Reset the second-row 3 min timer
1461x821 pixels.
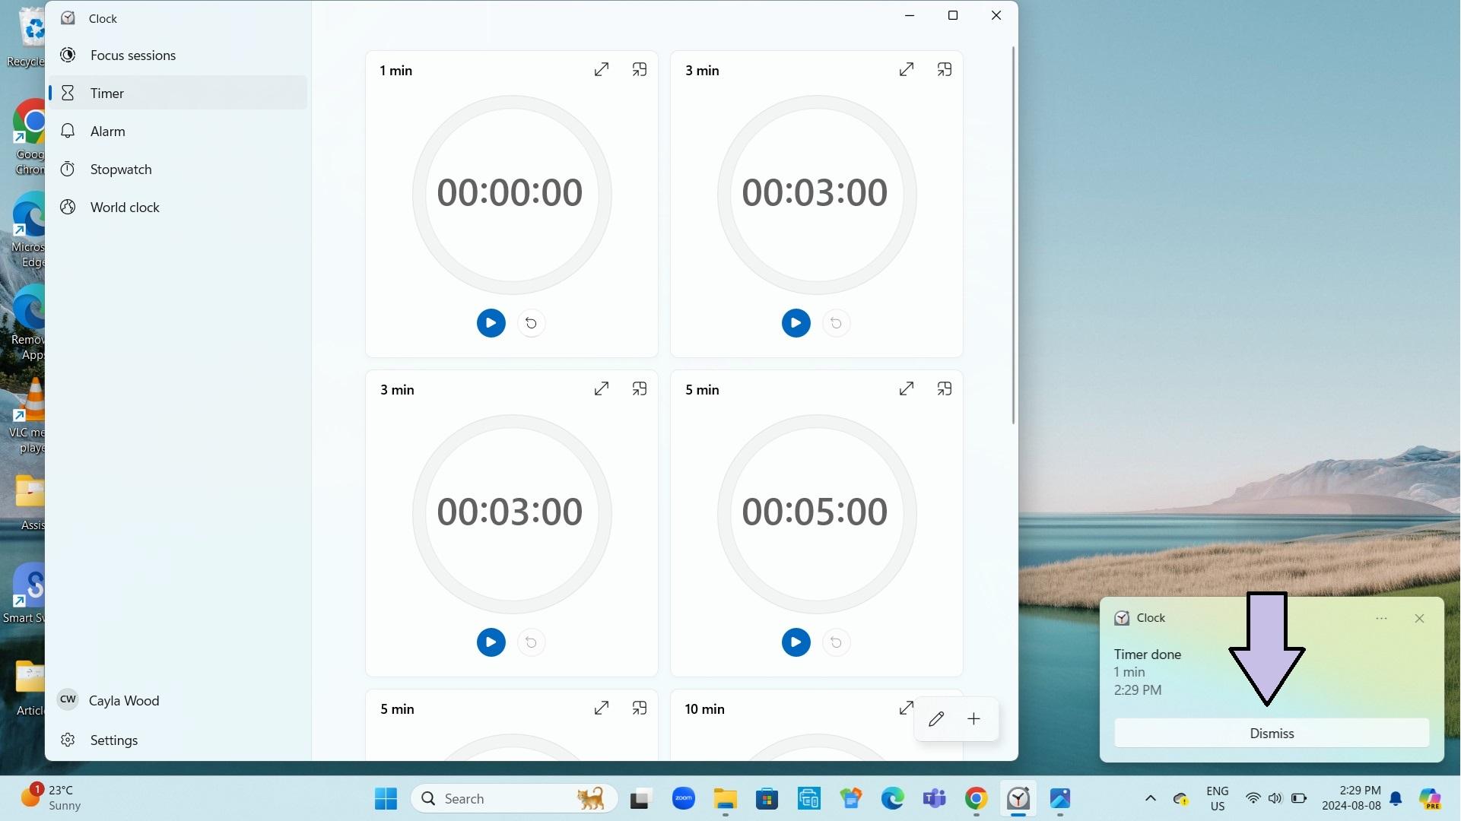532,642
